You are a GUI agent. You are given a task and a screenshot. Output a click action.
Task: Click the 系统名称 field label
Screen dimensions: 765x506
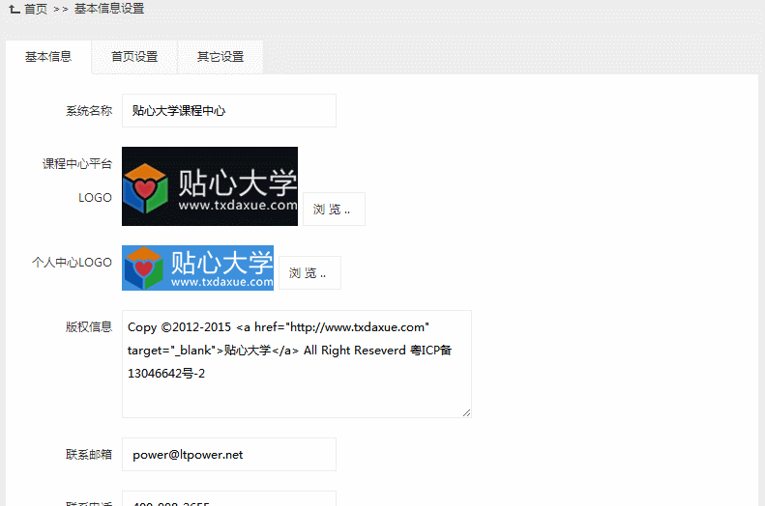[88, 111]
